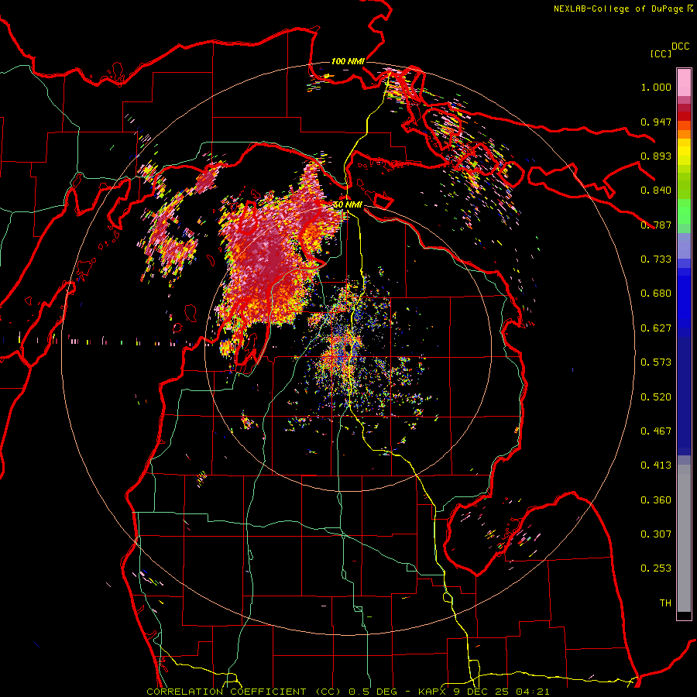Screen dimensions: 697x697
Task: Select the 0.893 scale value
Action: coord(656,156)
